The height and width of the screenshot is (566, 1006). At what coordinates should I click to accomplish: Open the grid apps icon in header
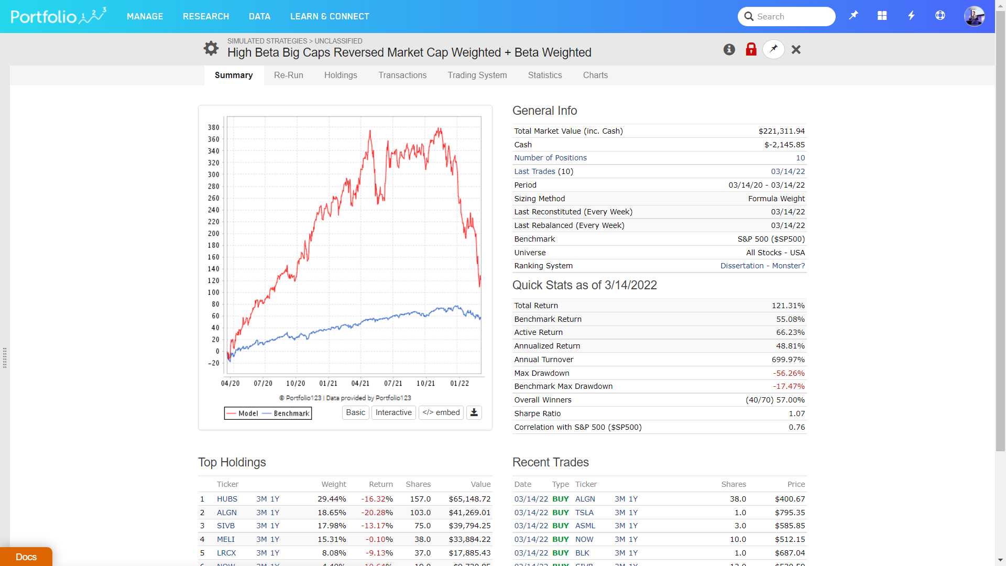click(882, 16)
